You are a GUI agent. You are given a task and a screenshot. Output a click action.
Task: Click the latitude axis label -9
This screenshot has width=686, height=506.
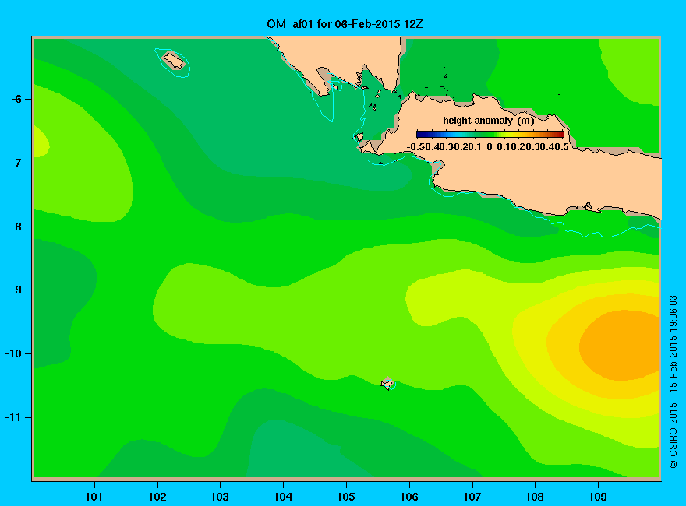click(16, 290)
